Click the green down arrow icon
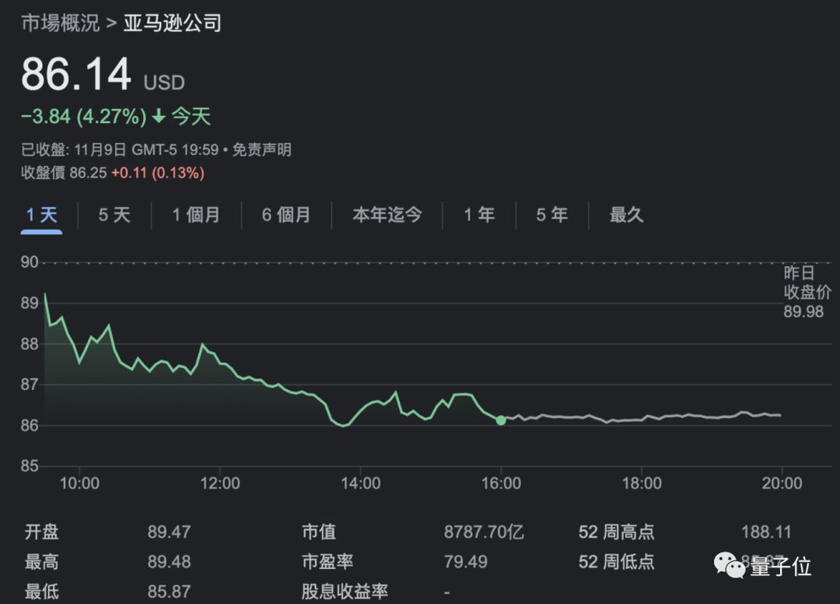 tap(159, 117)
